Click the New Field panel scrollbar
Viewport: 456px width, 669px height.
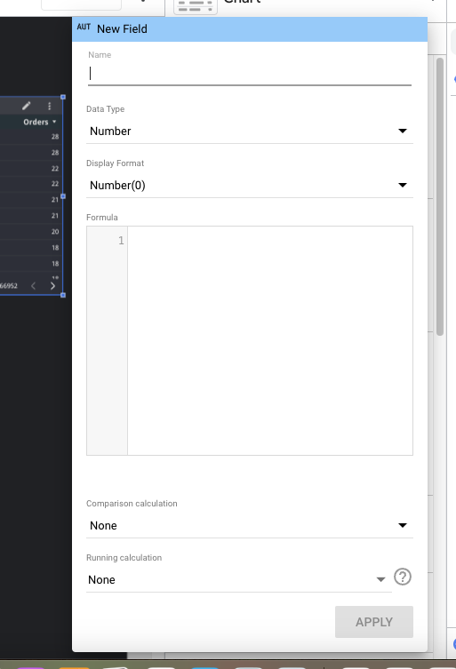[x=440, y=196]
